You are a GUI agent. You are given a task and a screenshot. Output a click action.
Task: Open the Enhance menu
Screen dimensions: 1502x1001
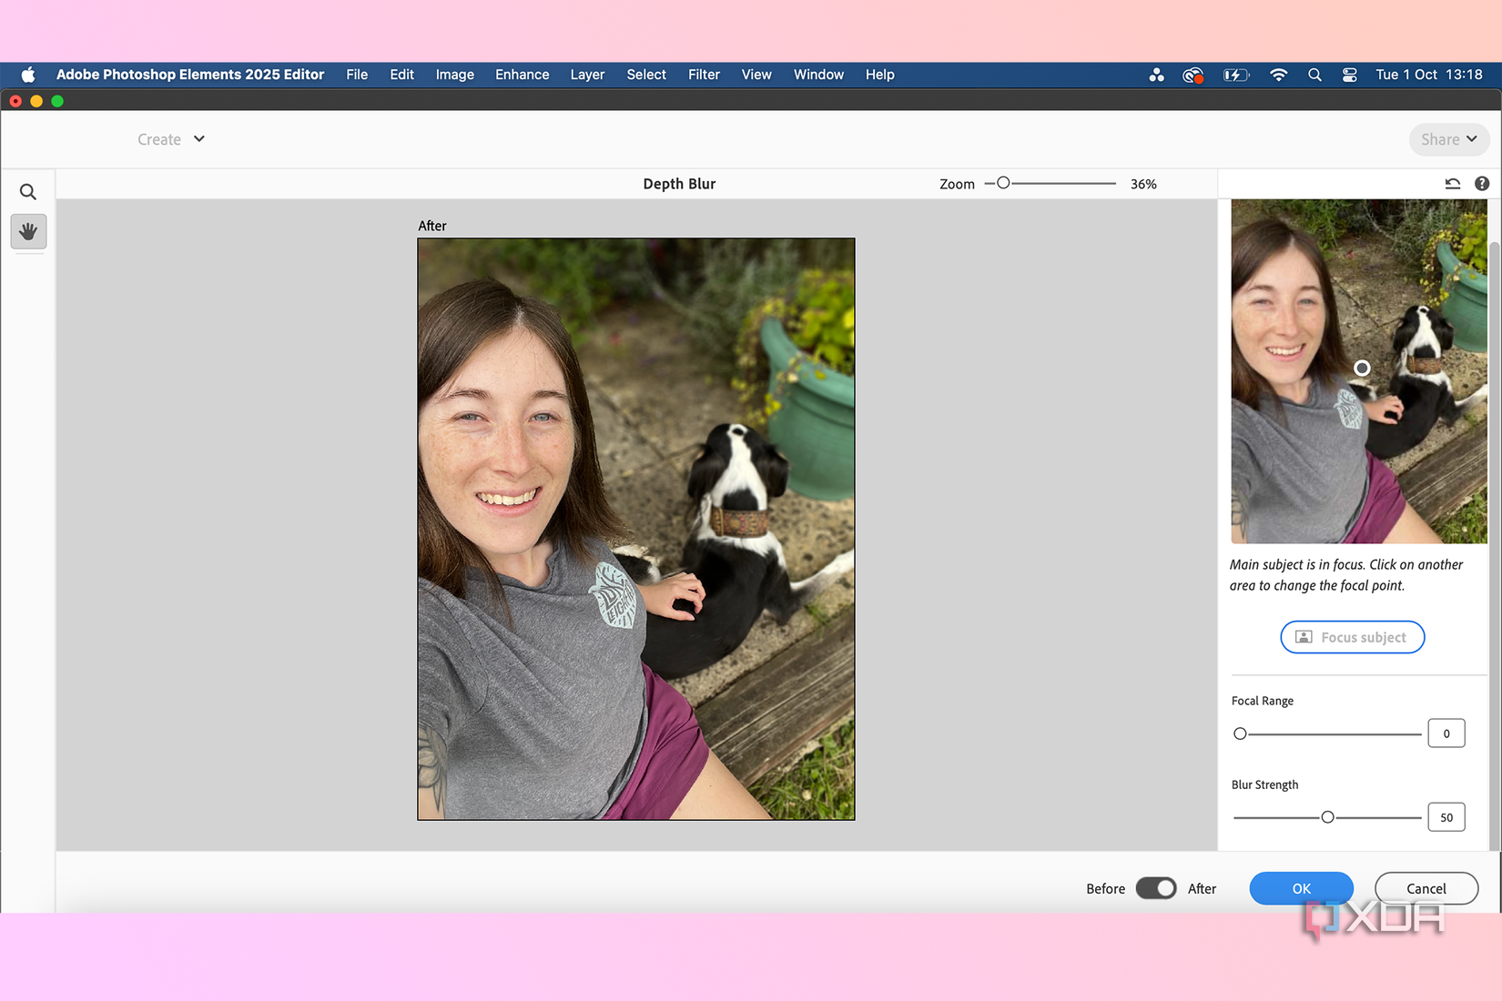tap(522, 75)
